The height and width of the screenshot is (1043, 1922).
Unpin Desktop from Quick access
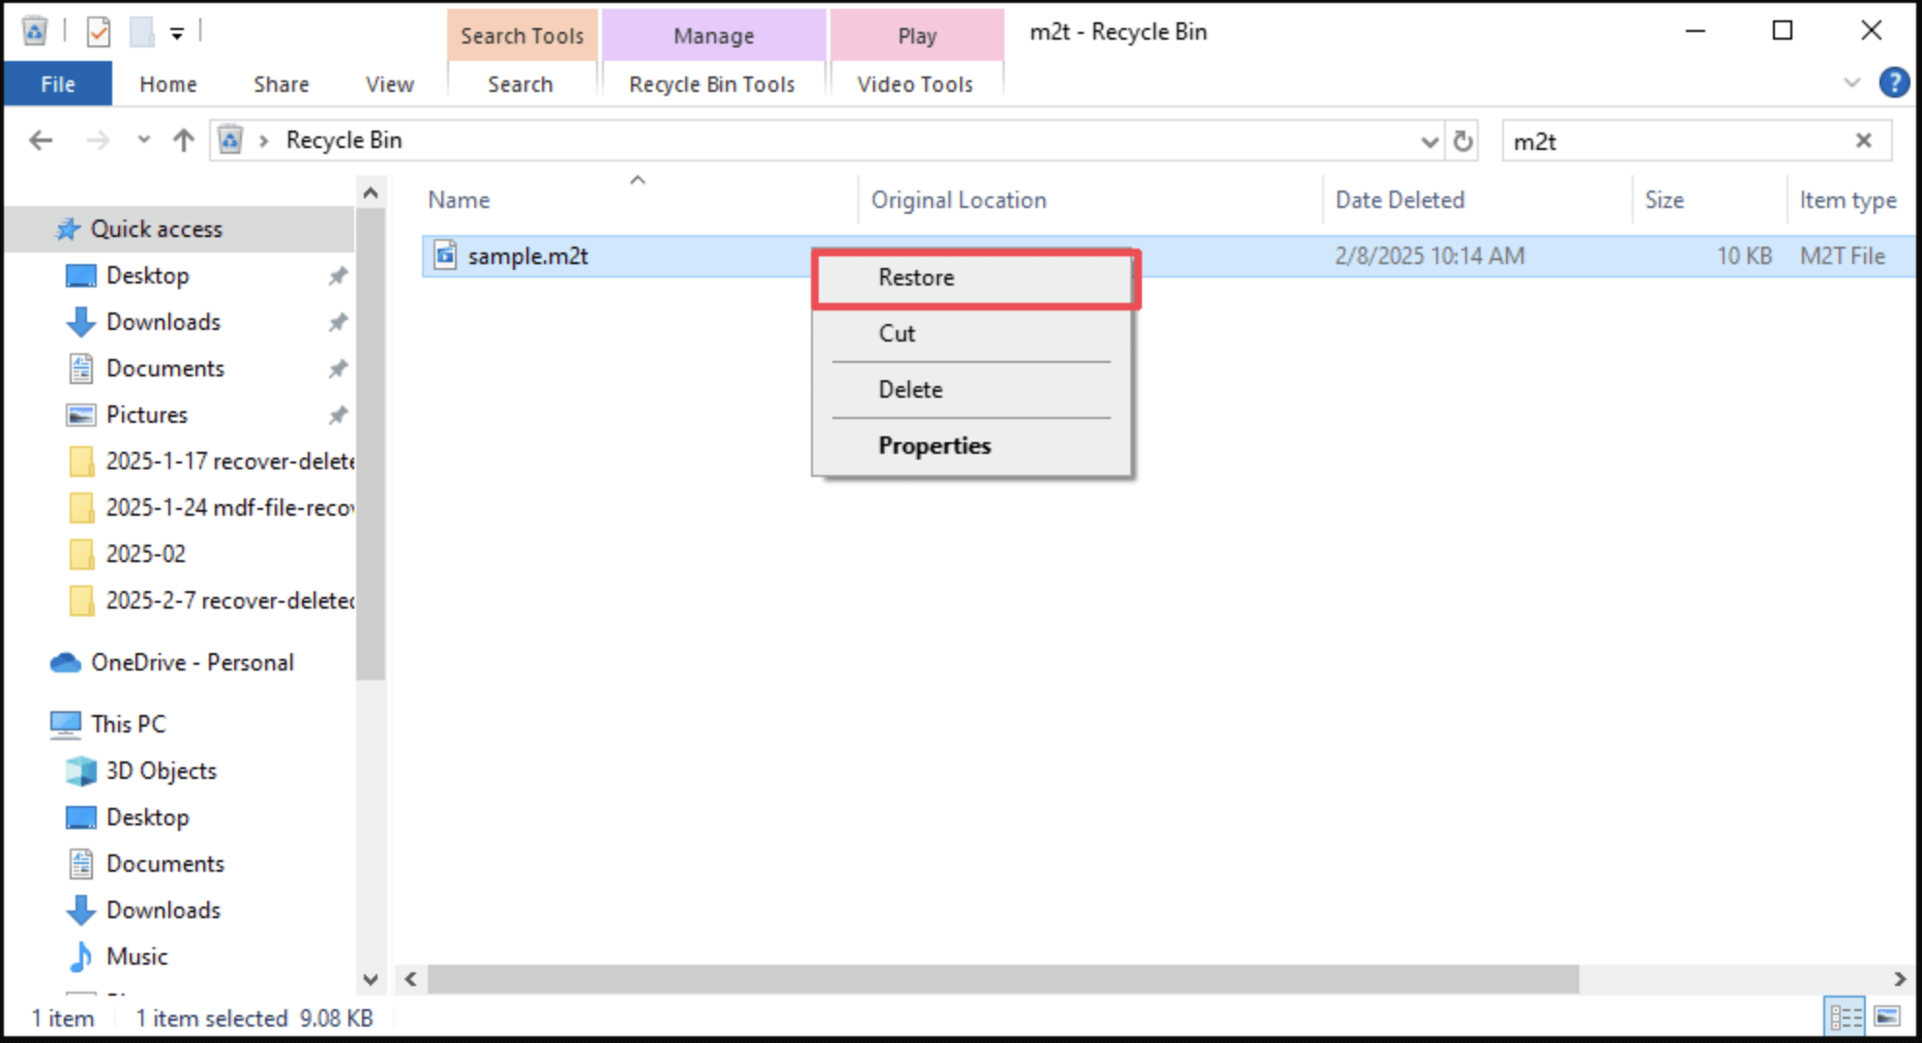pos(338,275)
